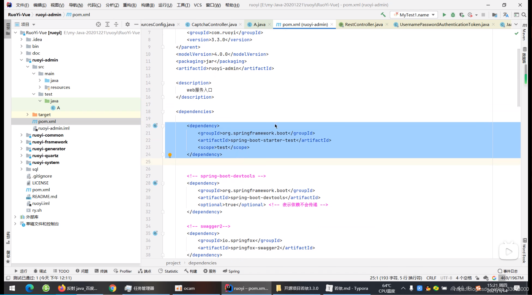Viewport: 532px width, 295px height.
Task: Open project panel settings gear
Action: 128,24
